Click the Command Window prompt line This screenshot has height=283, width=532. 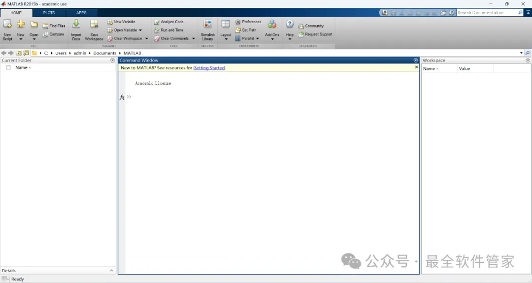click(271, 97)
